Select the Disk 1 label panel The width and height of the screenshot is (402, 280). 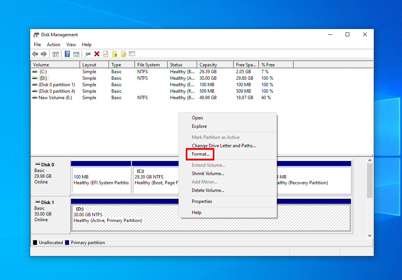(50, 215)
